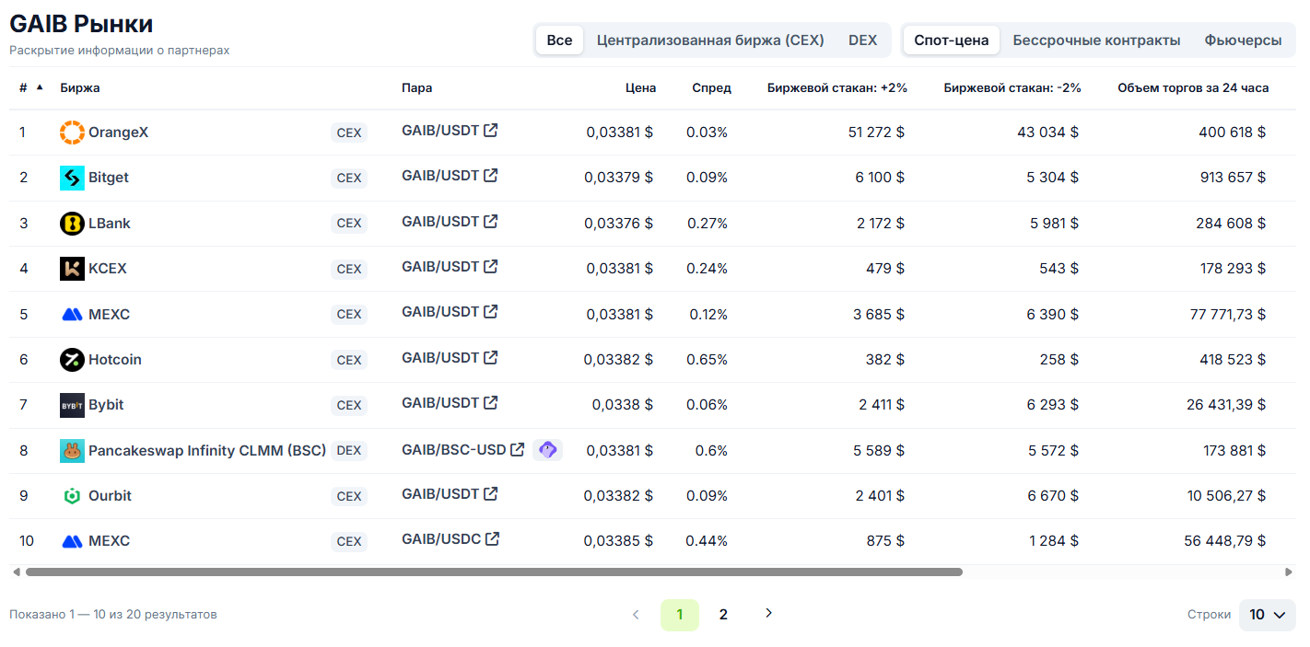This screenshot has width=1310, height=647.
Task: Click the LBank exchange logo icon
Action: (x=72, y=224)
